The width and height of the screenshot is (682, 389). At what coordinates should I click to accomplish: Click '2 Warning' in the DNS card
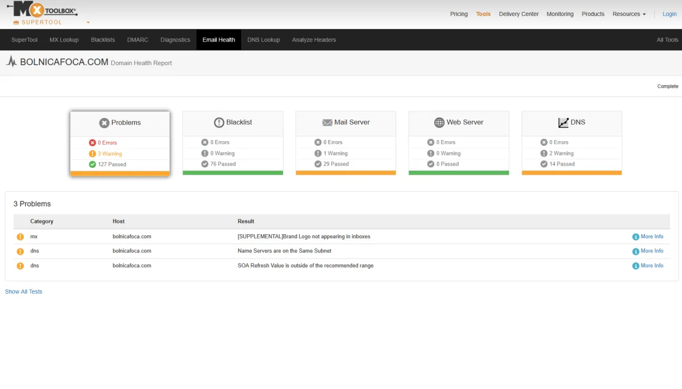point(562,153)
